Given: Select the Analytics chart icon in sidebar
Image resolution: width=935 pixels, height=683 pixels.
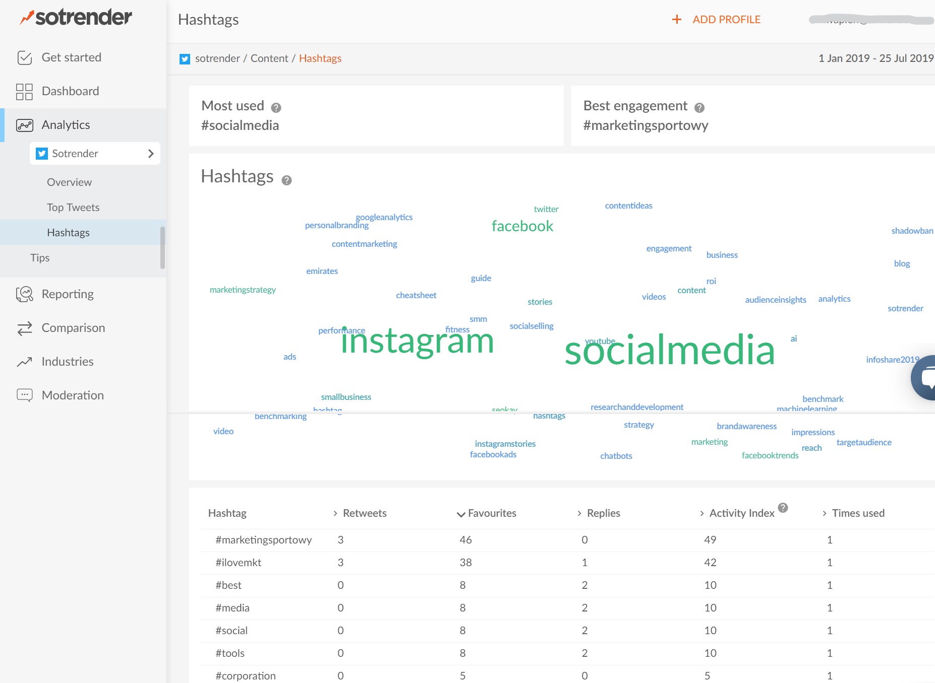Looking at the screenshot, I should coord(24,125).
